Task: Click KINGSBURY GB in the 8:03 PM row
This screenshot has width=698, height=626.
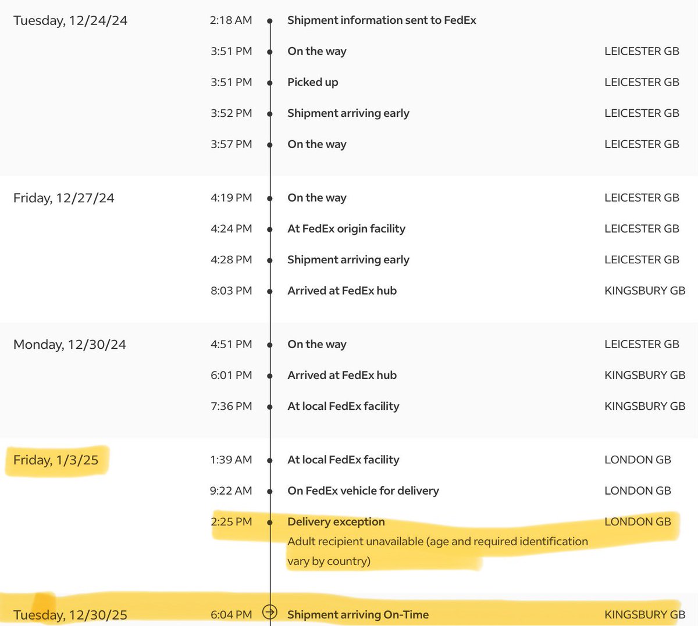Action: click(x=644, y=291)
